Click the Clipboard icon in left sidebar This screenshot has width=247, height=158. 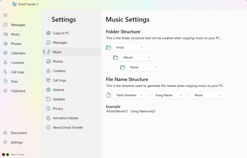pos(5,91)
